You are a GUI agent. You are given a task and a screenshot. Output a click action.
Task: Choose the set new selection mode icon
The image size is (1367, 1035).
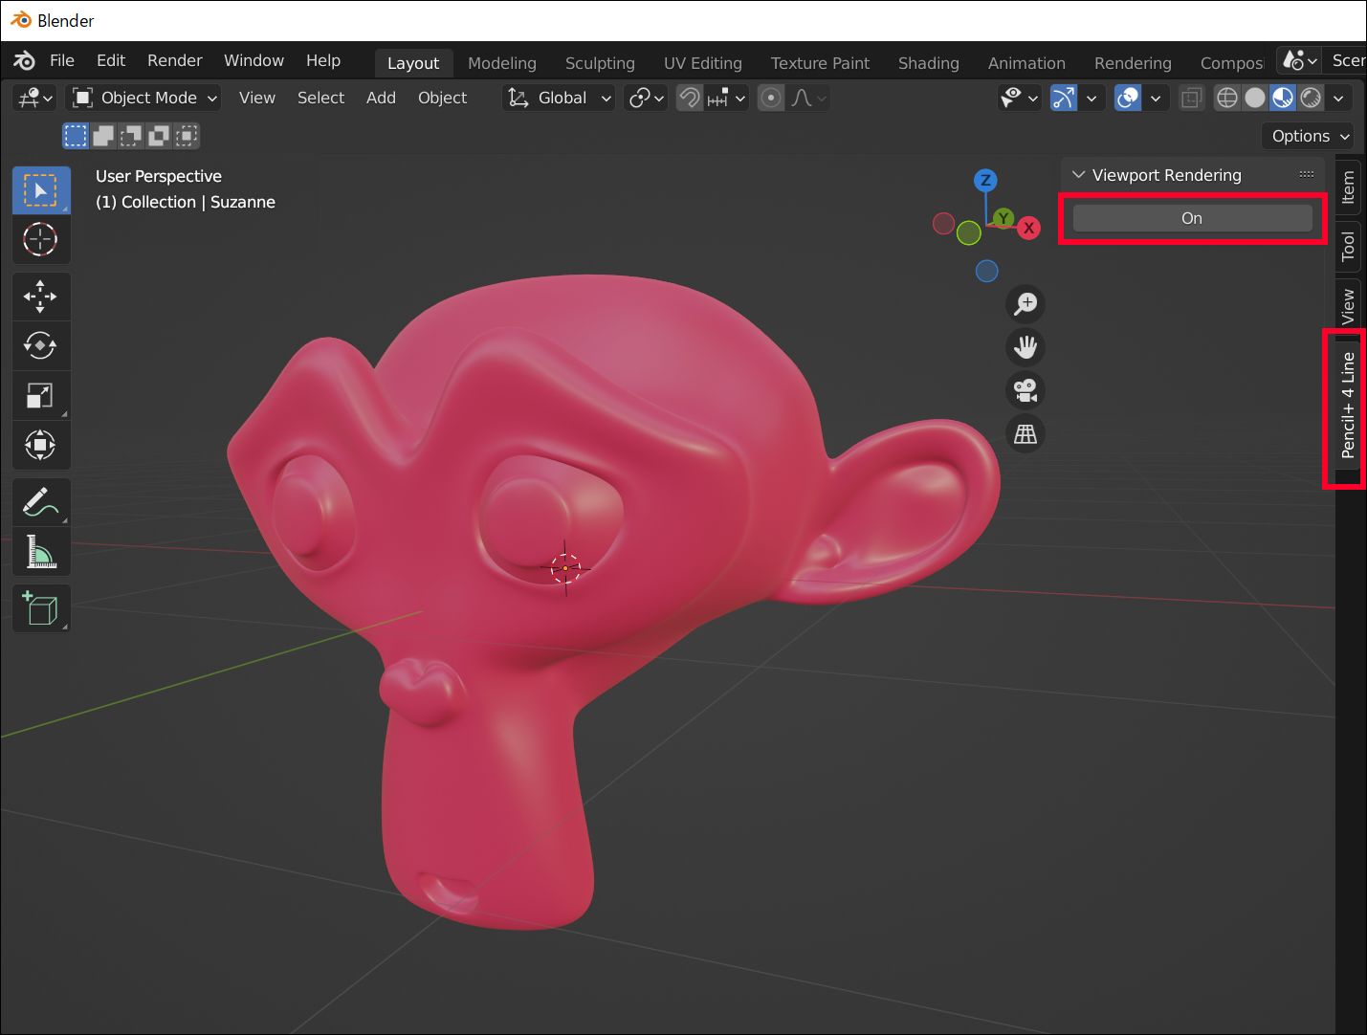coord(76,136)
